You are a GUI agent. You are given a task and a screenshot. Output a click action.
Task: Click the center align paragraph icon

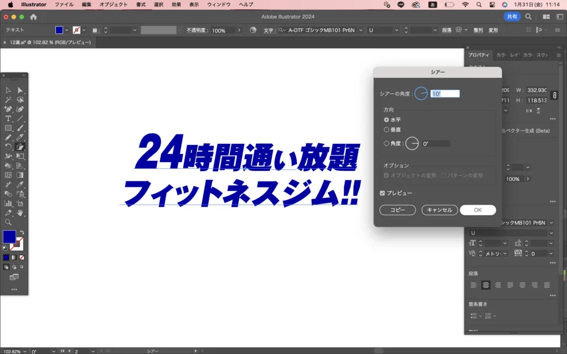[x=486, y=285]
